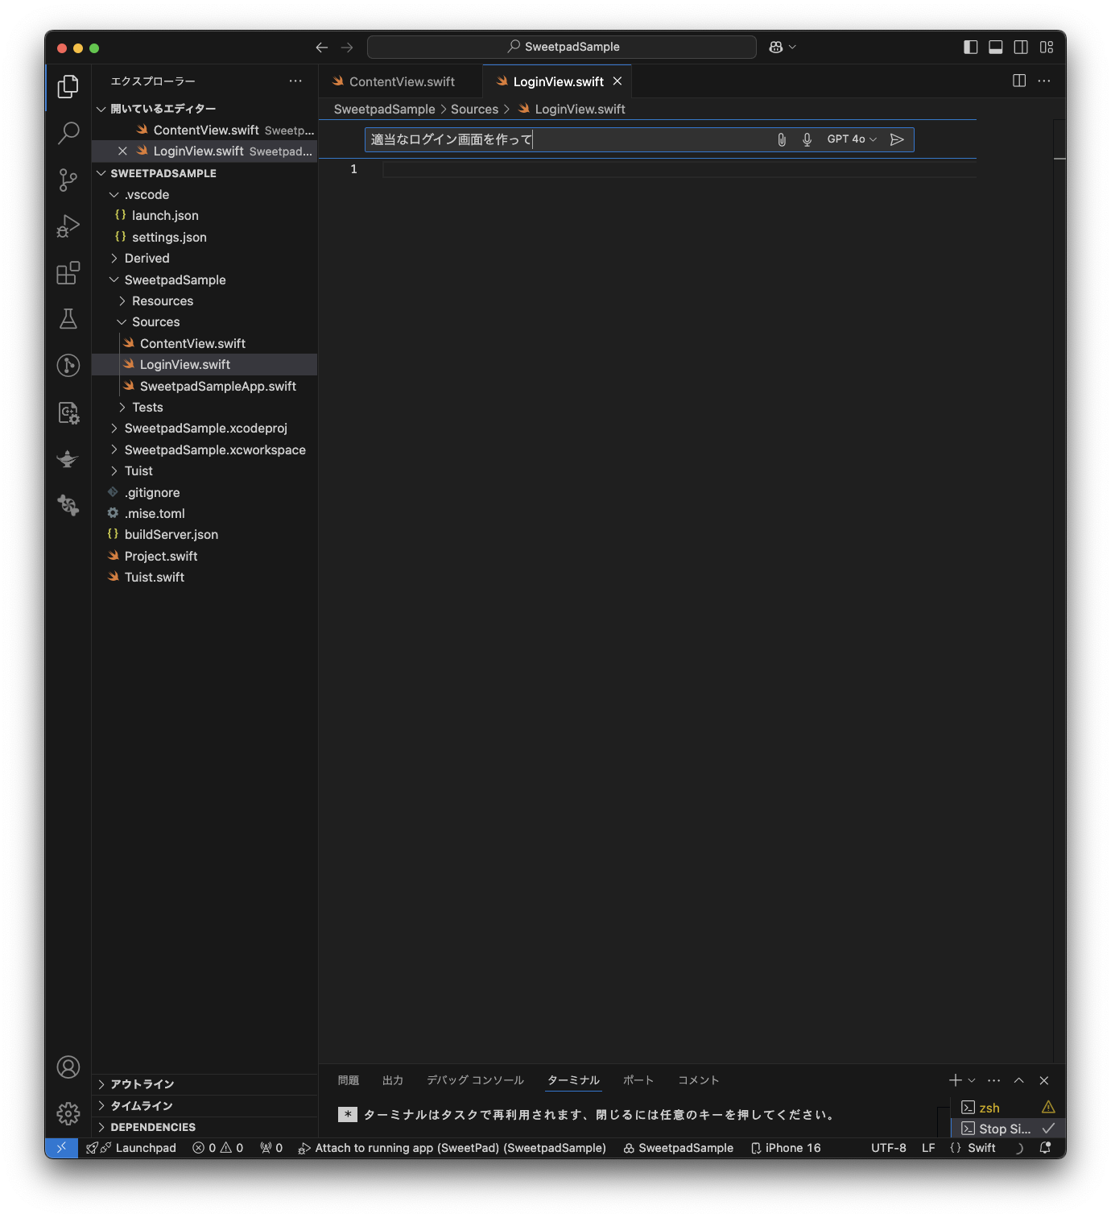The height and width of the screenshot is (1218, 1111).
Task: Send the inline chat prompt with arrow icon
Action: [897, 139]
